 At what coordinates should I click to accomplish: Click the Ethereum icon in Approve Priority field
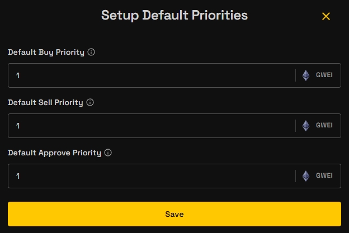pyautogui.click(x=306, y=176)
